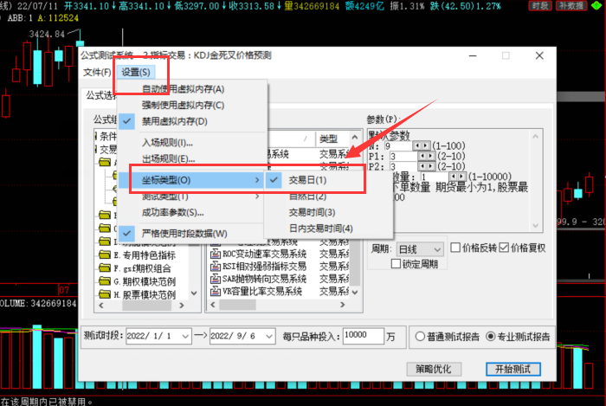Decrease parameter P1 with left stepper arrow
This screenshot has width=606, height=406.
tap(422, 156)
